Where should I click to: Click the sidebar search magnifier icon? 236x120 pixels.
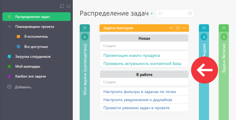62,6
